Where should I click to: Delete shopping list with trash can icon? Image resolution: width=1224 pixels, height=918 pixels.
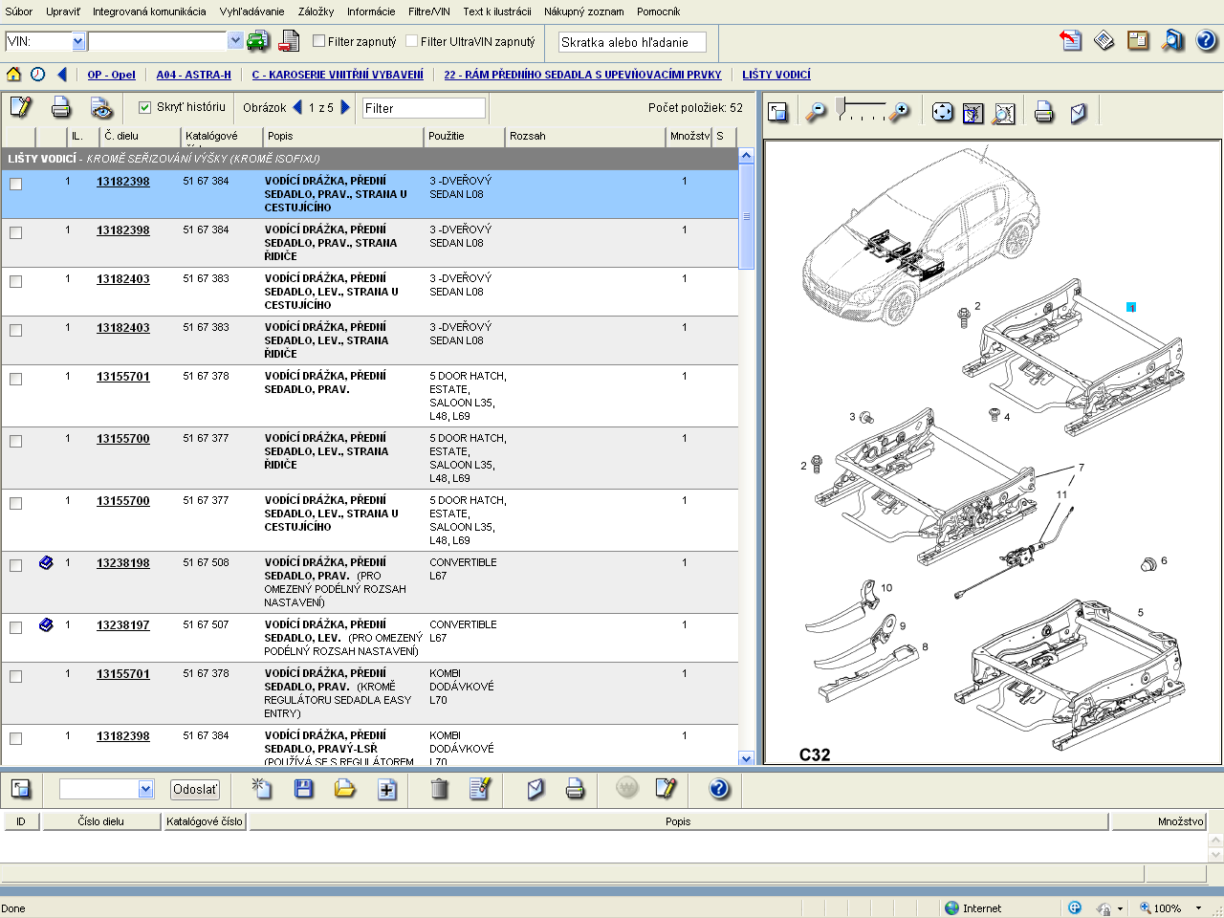click(439, 789)
